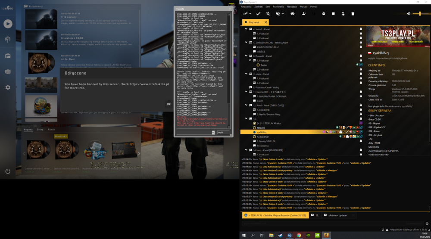Collapse the '6. Runwald - Kanał' channel tree
This screenshot has width=431, height=239.
tap(246, 56)
